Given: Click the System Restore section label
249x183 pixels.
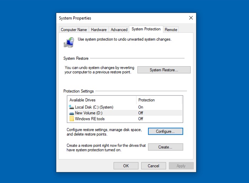Looking at the screenshot, I should pos(76,58).
